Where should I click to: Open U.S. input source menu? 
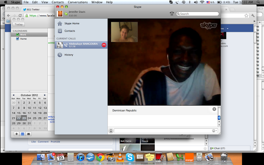[210, 2]
